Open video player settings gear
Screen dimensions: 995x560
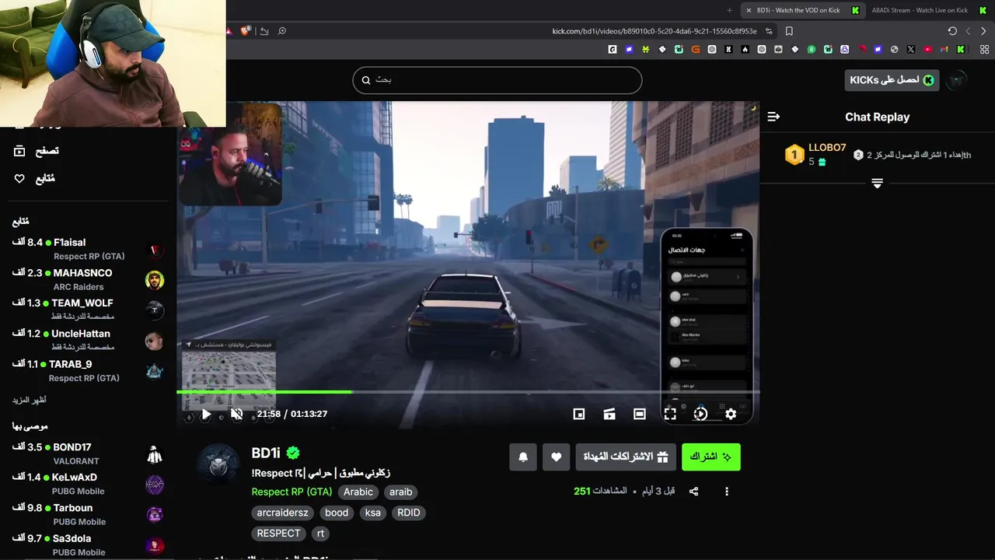tap(731, 415)
